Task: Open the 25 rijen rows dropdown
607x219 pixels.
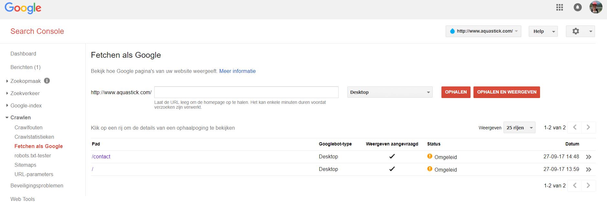Action: (519, 128)
